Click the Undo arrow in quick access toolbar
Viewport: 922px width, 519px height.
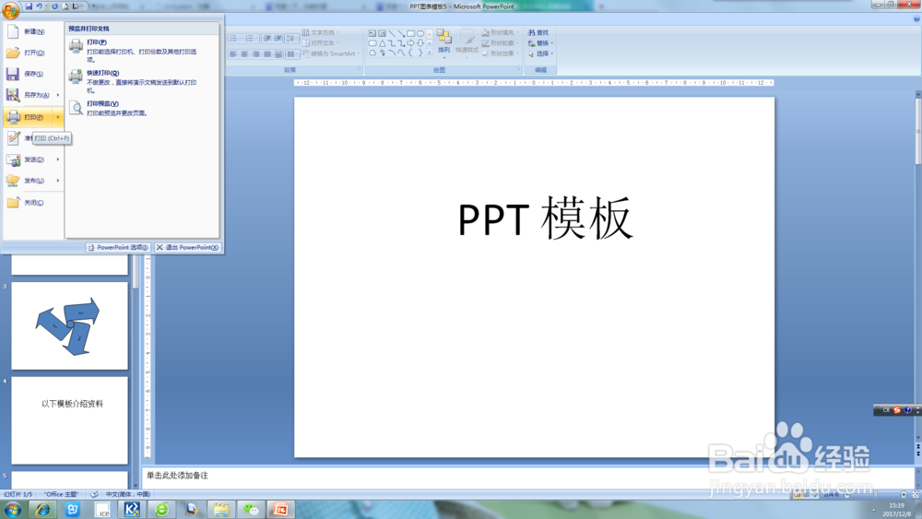coord(40,6)
